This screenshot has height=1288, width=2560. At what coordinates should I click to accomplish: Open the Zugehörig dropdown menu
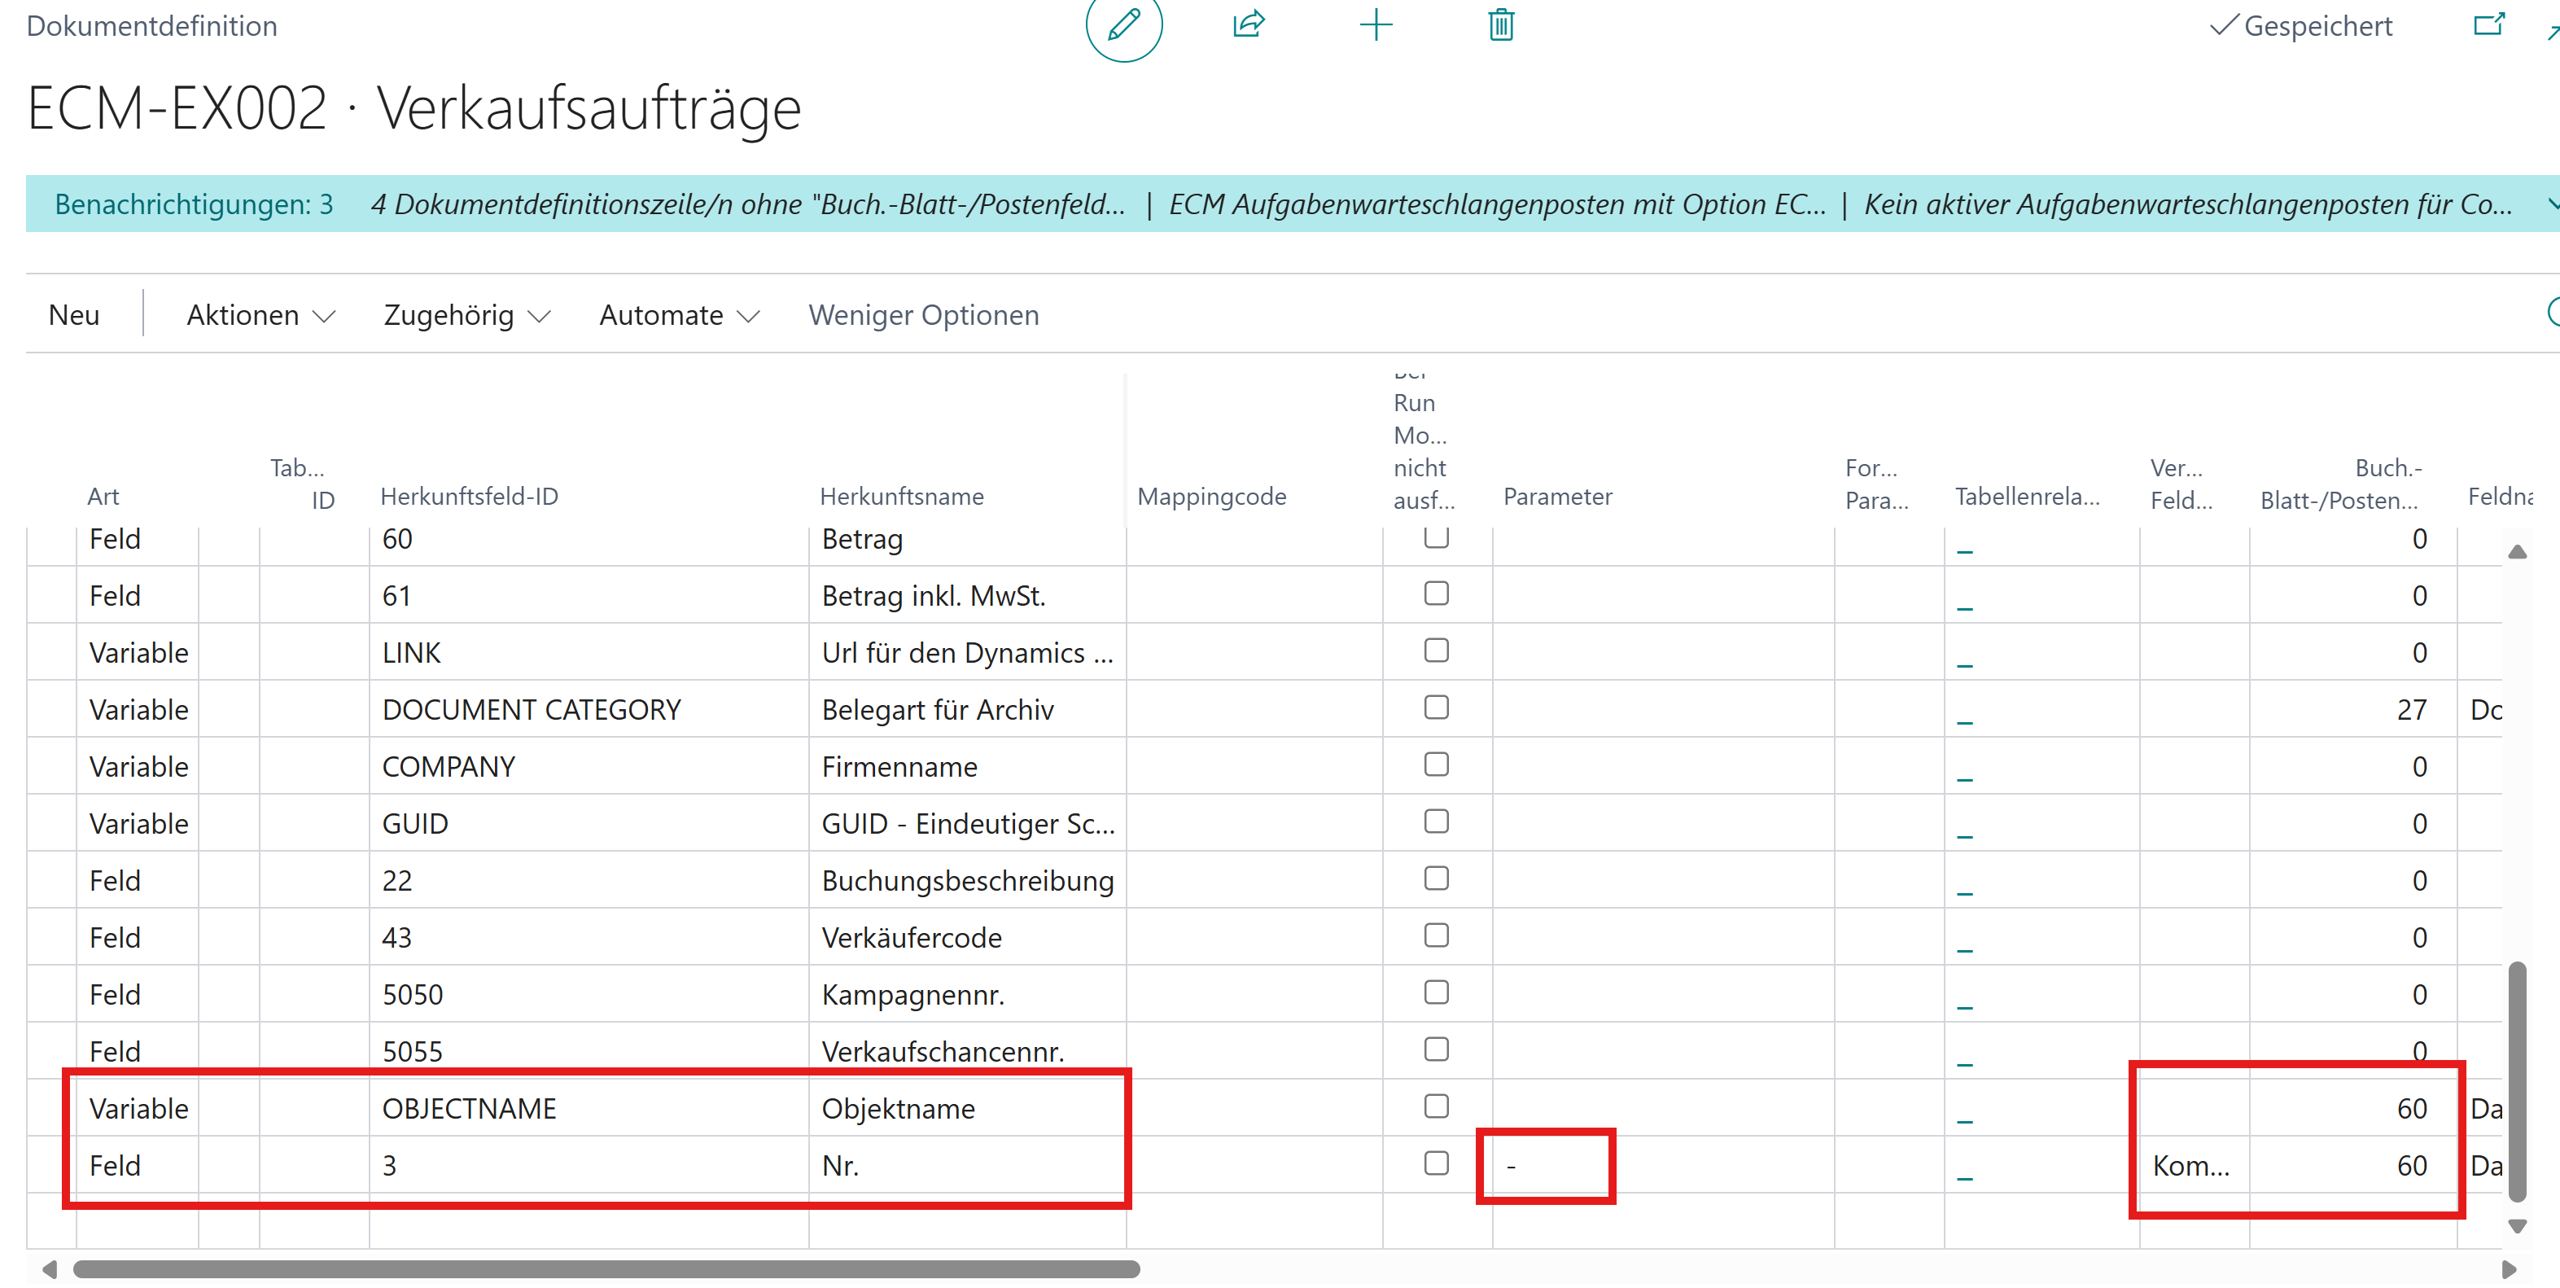pos(466,315)
